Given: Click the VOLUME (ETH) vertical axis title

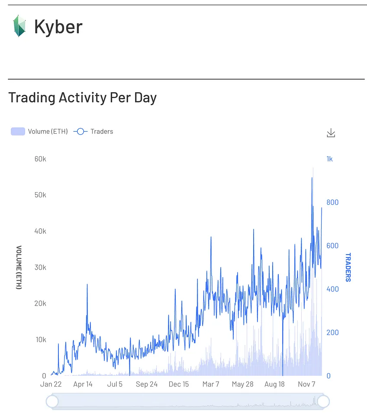Looking at the screenshot, I should click(19, 268).
